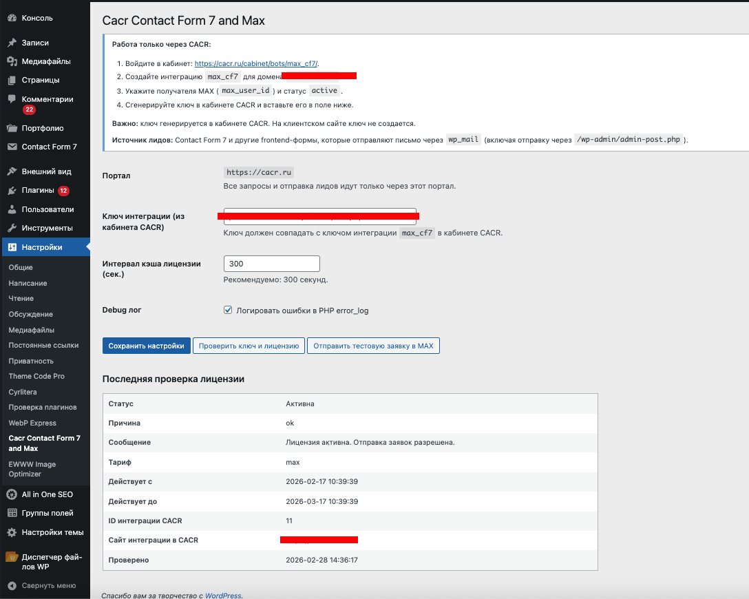Click the Записи pin icon

12,43
